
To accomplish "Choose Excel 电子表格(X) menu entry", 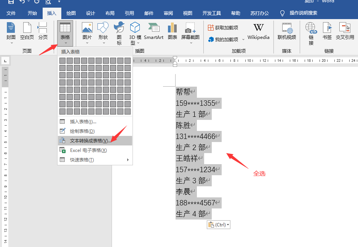I will point(95,150).
